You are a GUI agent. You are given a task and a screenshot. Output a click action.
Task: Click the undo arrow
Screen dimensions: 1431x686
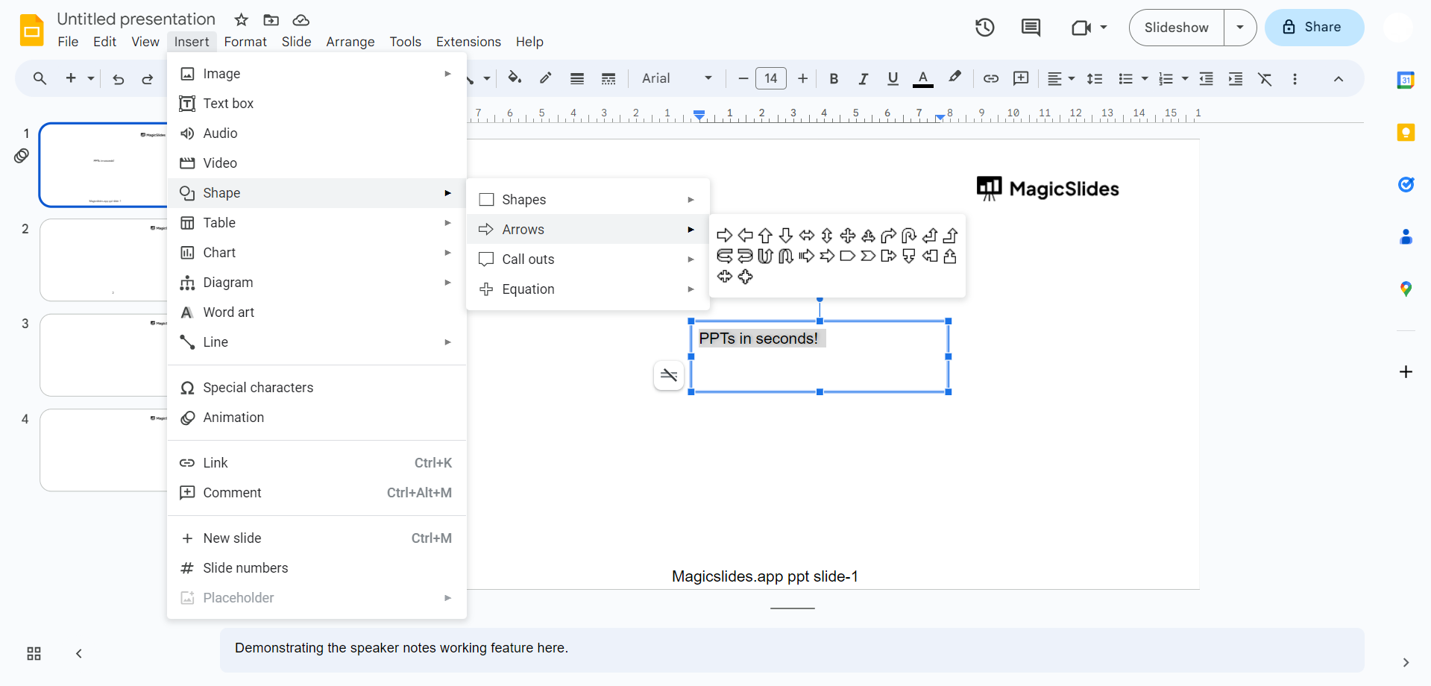[x=118, y=78]
